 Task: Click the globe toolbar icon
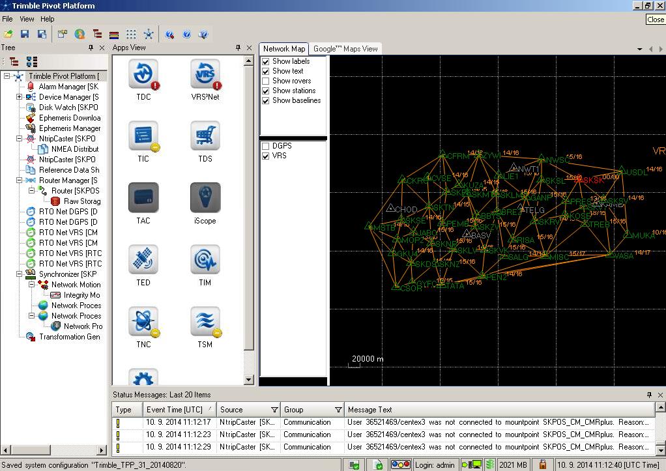point(80,35)
